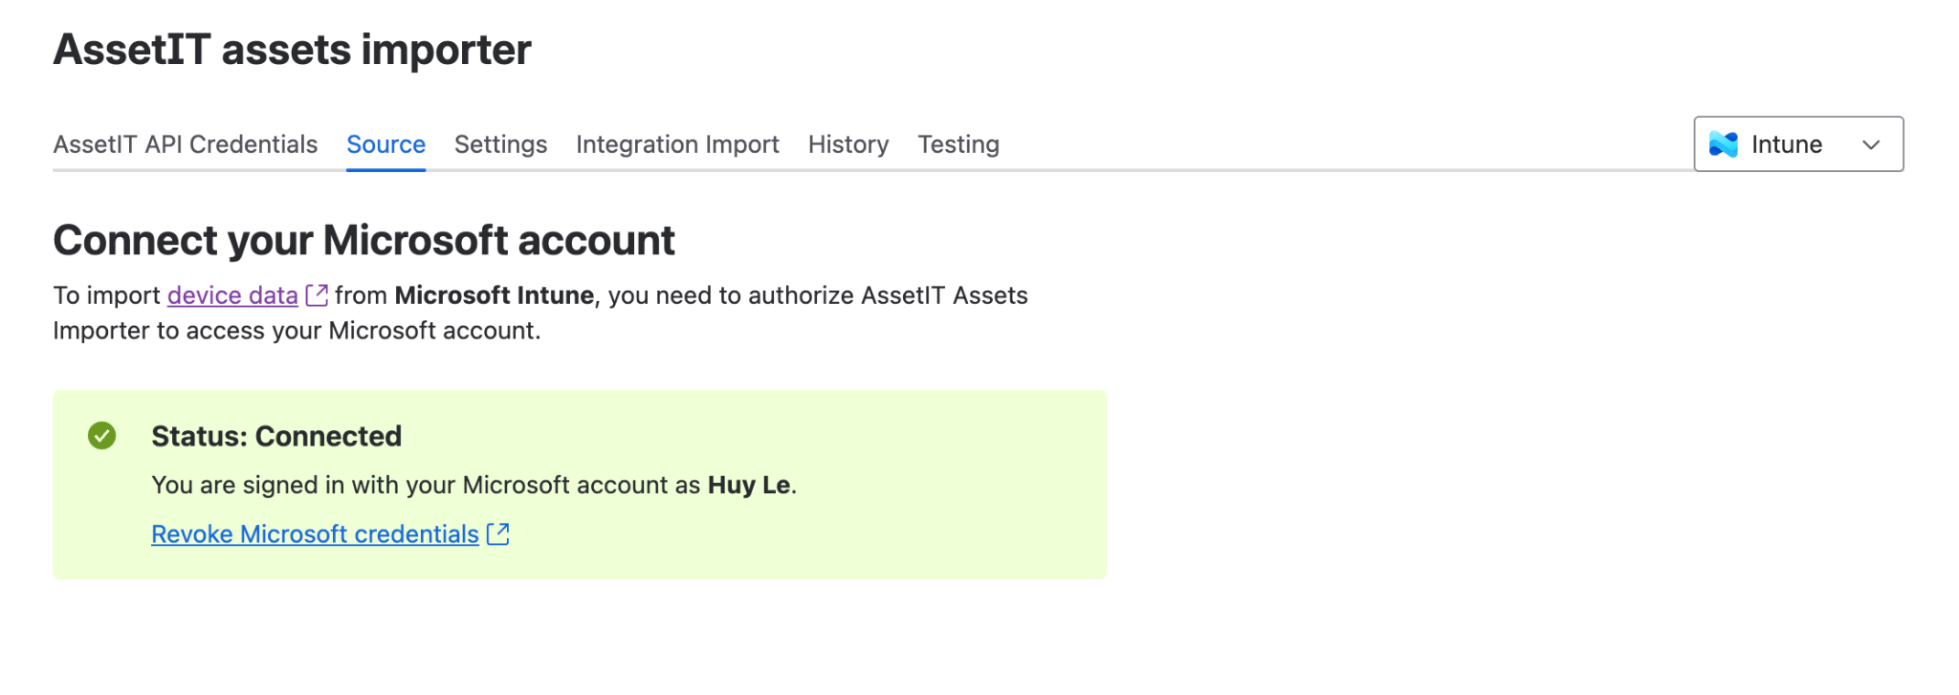The width and height of the screenshot is (1959, 695).
Task: Click Revoke Microsoft credentials link
Action: tap(315, 533)
